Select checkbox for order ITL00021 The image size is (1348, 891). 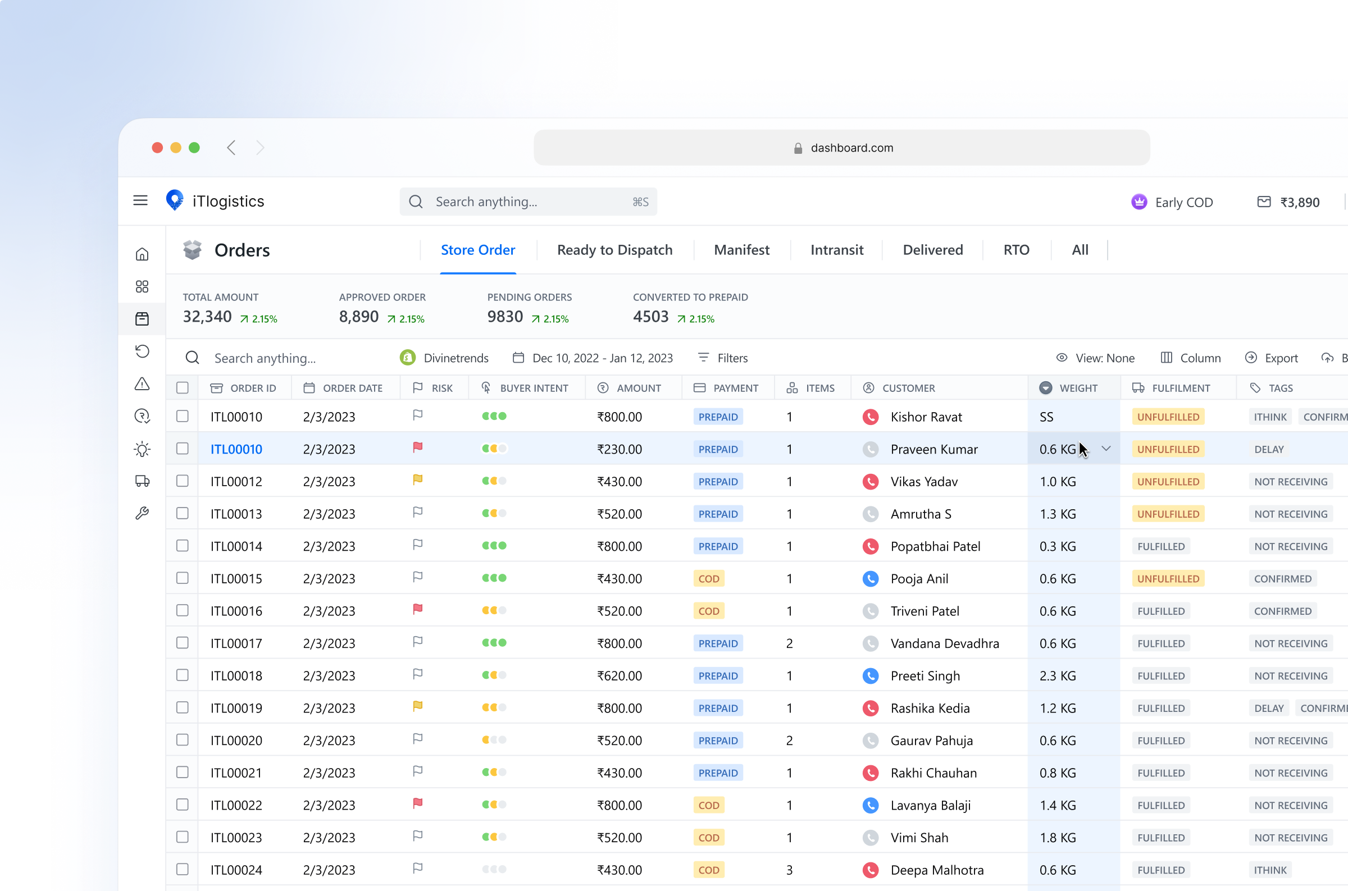click(183, 773)
